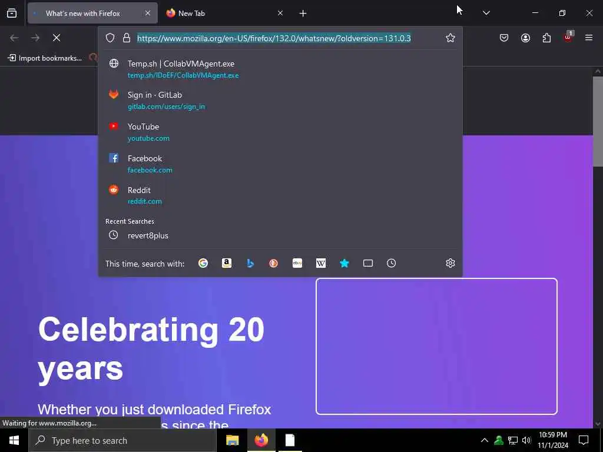Search this time with DuckDuckGo

point(273,263)
